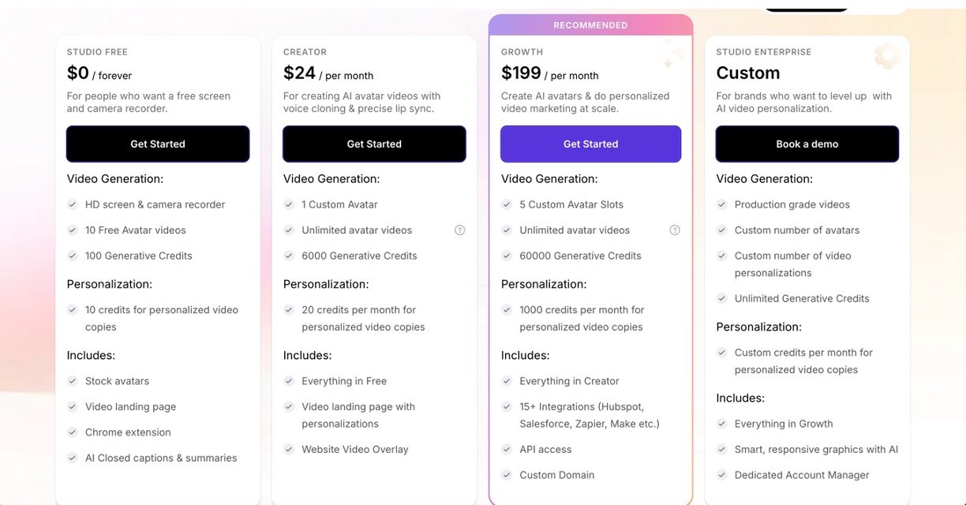
Task: Click the checkmark next to Custom Domain
Action: click(507, 475)
